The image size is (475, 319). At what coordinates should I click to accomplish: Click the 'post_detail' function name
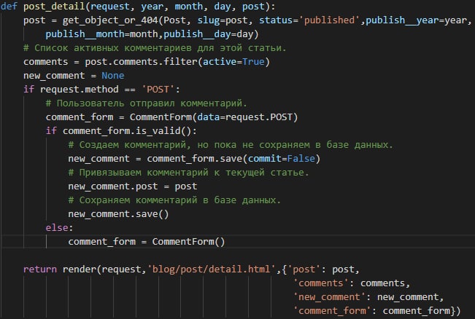click(54, 7)
